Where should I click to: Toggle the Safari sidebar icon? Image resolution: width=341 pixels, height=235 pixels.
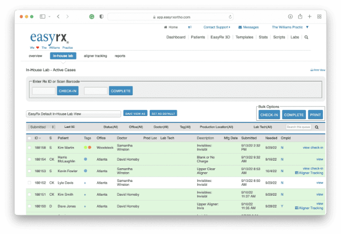[x=43, y=16]
